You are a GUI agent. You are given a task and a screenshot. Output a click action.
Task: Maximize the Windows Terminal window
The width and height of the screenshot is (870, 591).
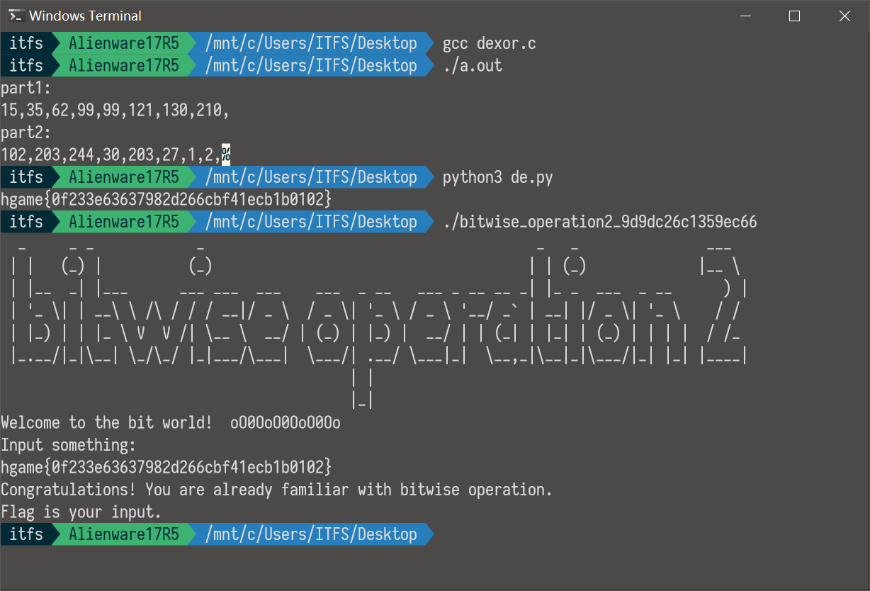(x=794, y=16)
